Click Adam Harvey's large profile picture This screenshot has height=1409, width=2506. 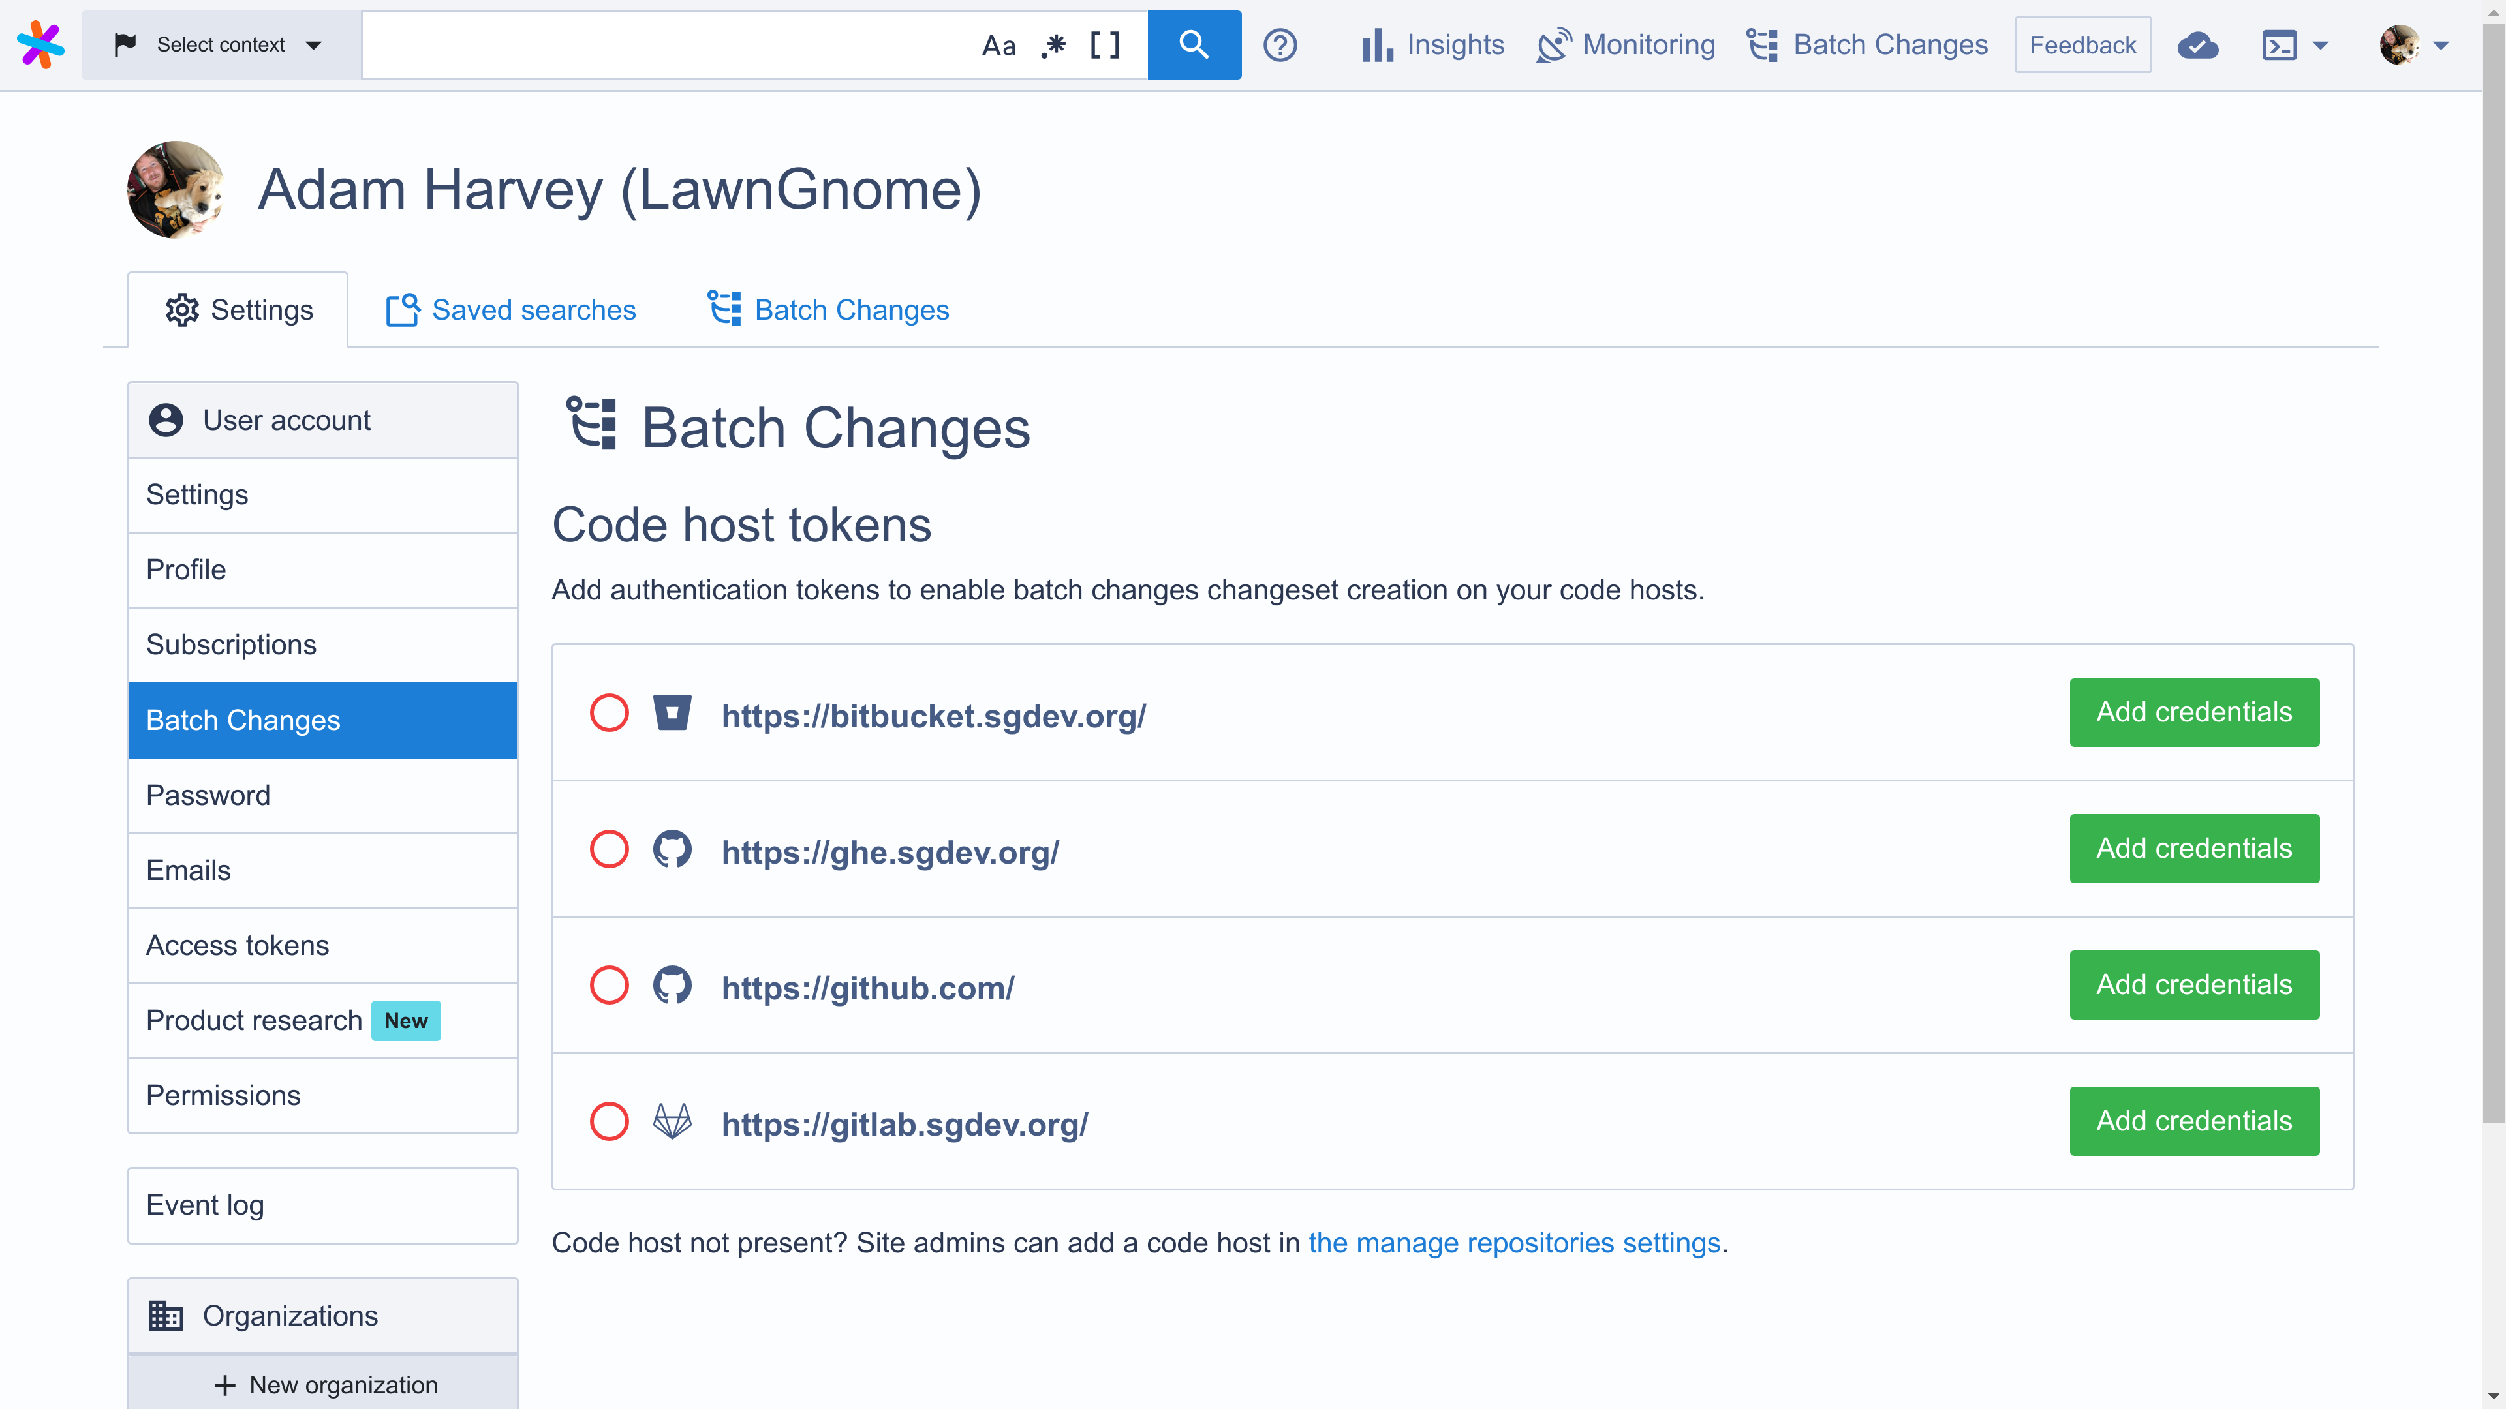(176, 190)
